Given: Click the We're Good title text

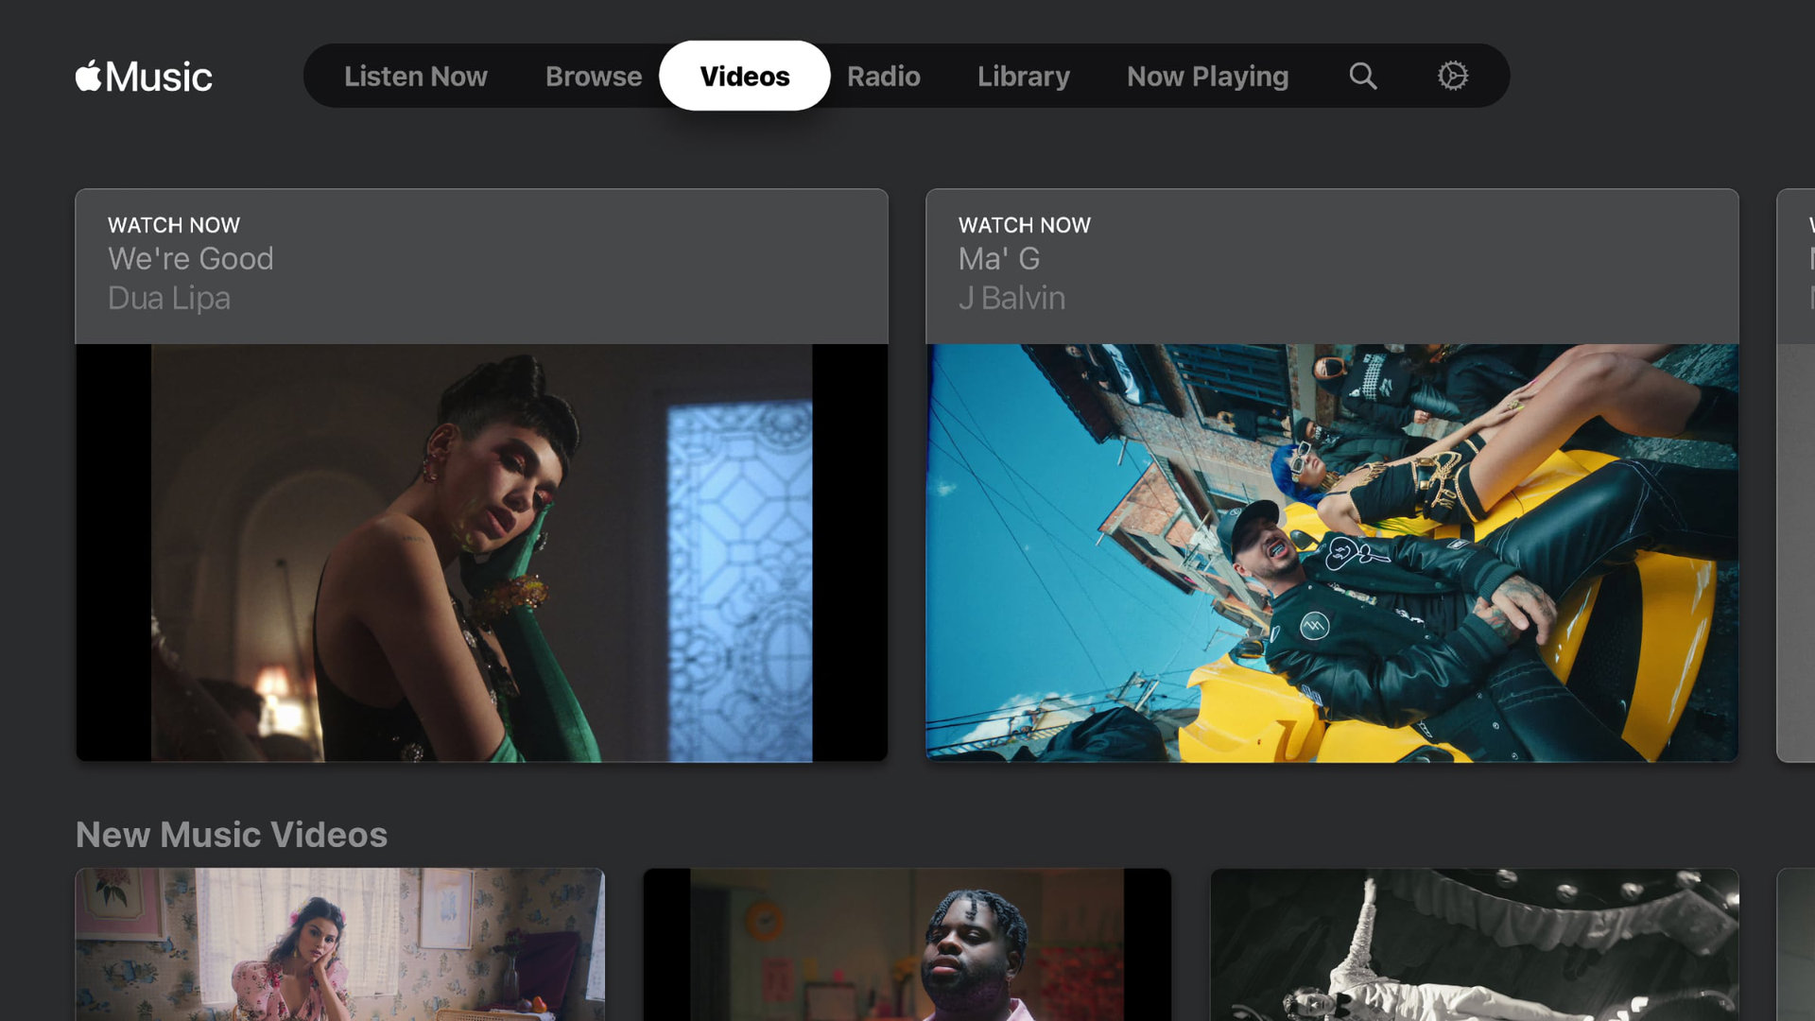Looking at the screenshot, I should point(190,258).
